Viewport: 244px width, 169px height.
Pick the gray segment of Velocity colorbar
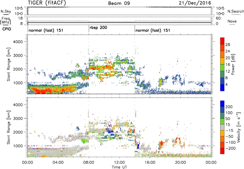point(222,127)
